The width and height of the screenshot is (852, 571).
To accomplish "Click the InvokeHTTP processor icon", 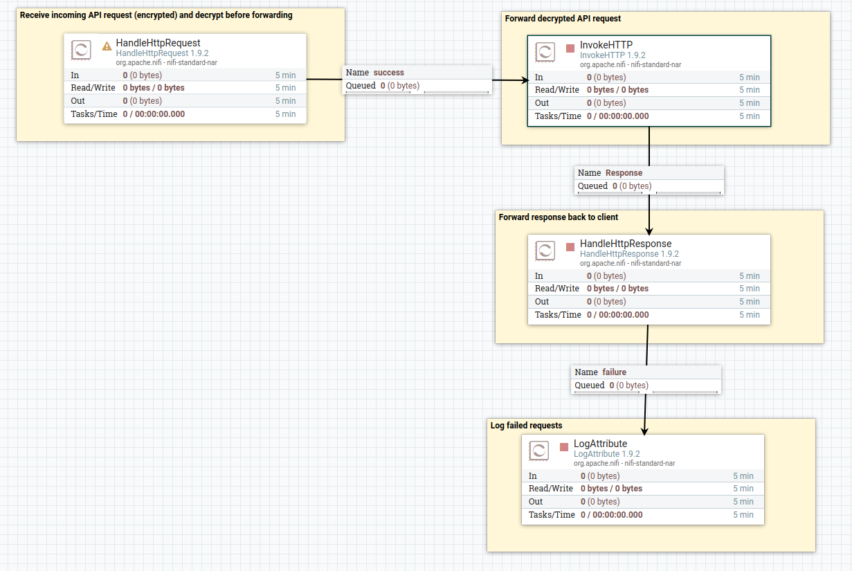I will (x=545, y=52).
